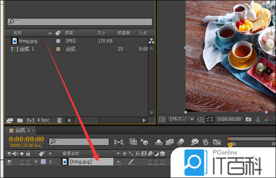Screen dimensions: 276x178
Task: Hide the timg.jpg layer using eye icon
Action: click(x=9, y=162)
